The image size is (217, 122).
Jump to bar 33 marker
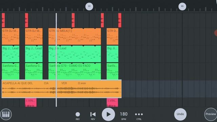pos(89,6)
